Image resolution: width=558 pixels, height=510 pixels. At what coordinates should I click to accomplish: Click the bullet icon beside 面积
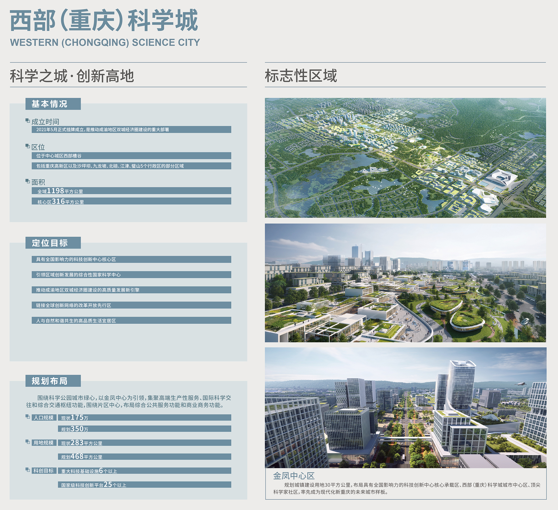click(28, 181)
